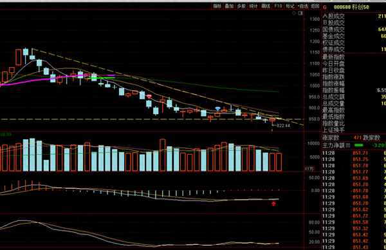
Task: Click the 1300 price axis label
Action: [x=315, y=19]
